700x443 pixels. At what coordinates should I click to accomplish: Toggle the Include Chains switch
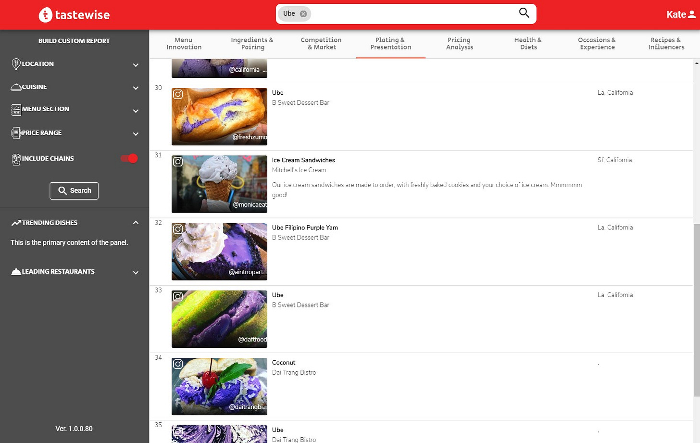coord(129,158)
